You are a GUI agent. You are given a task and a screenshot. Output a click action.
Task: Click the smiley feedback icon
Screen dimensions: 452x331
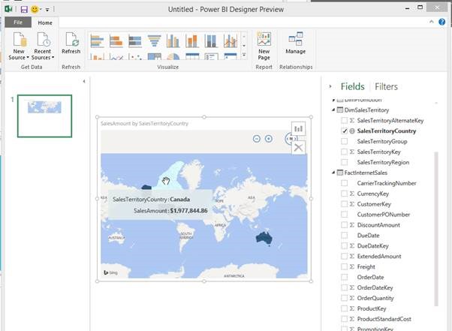pos(35,10)
